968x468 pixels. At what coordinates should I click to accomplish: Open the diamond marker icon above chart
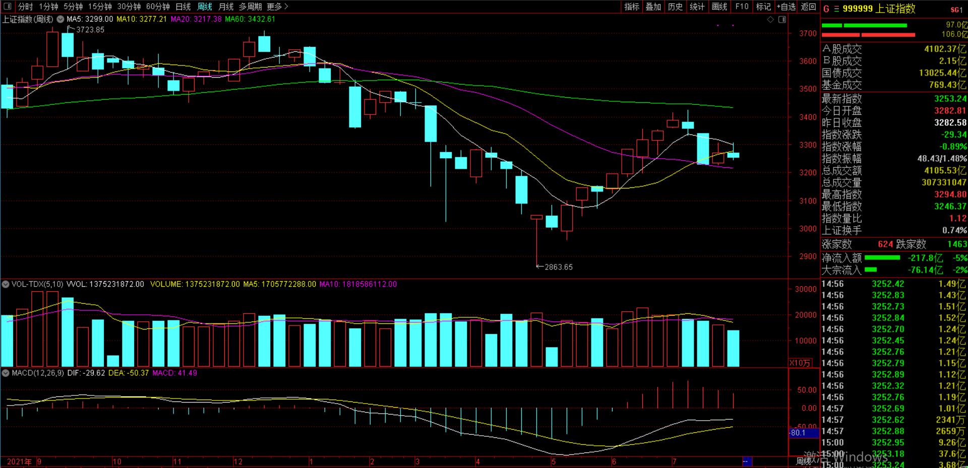[770, 19]
